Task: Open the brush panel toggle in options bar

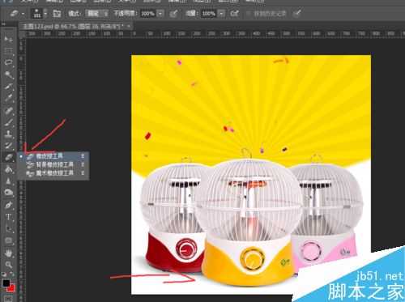Action: coord(57,13)
